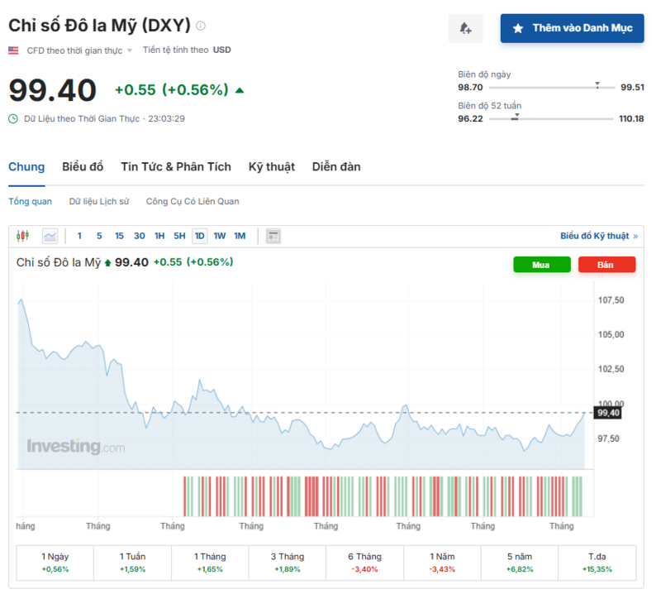Open the Dữ liệu Lịch sử link
Image resolution: width=661 pixels, height=594 pixels.
pos(99,201)
